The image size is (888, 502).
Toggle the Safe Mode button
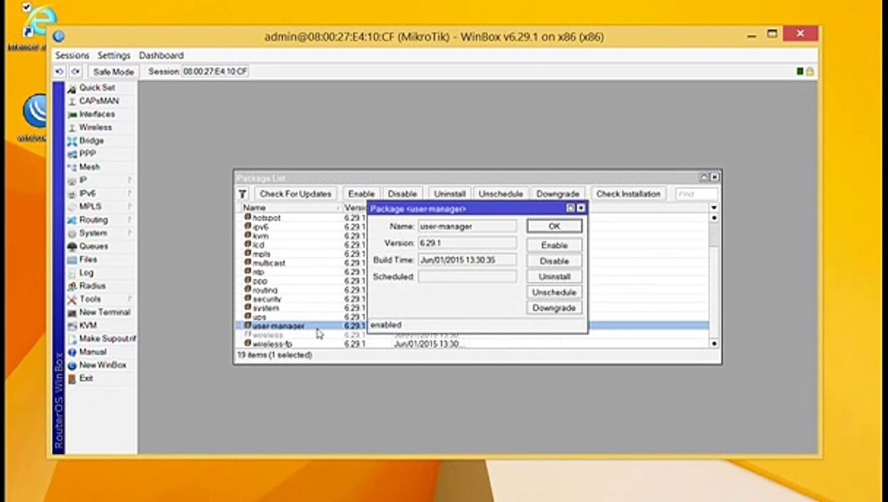113,72
